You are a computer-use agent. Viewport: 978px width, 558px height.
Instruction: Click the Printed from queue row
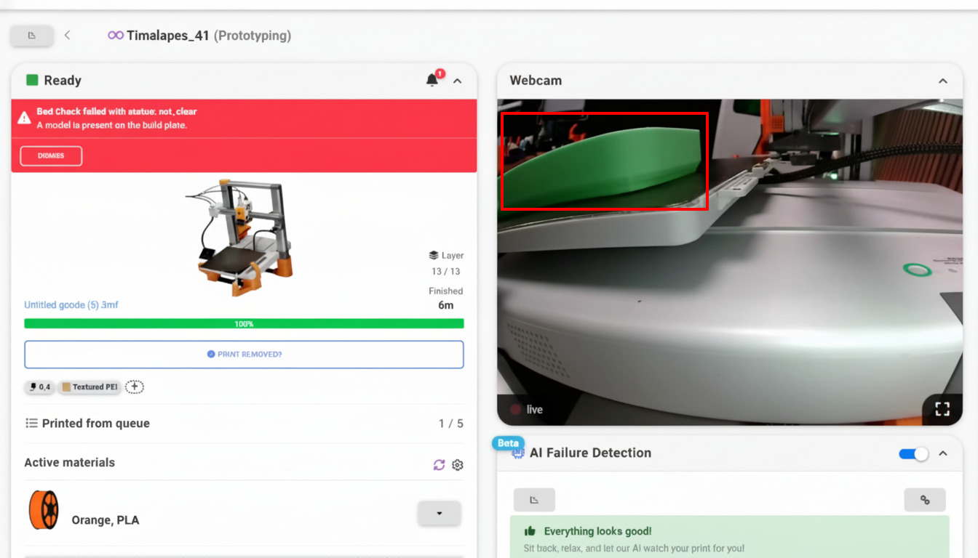(244, 424)
